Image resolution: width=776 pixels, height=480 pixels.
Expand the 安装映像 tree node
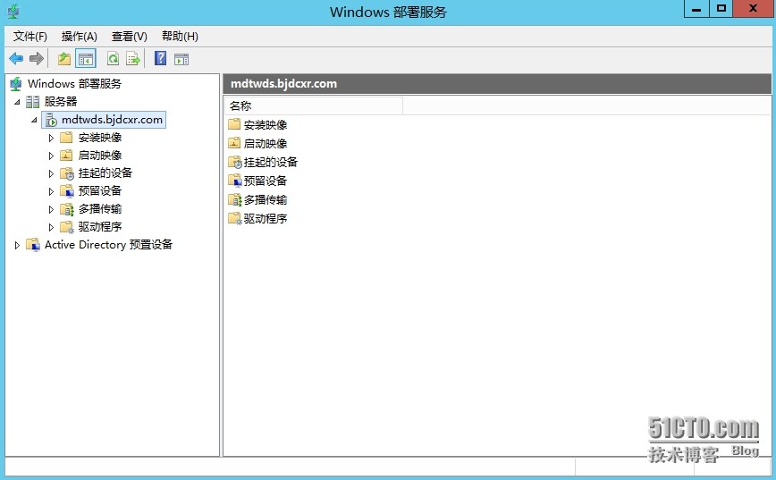click(51, 138)
